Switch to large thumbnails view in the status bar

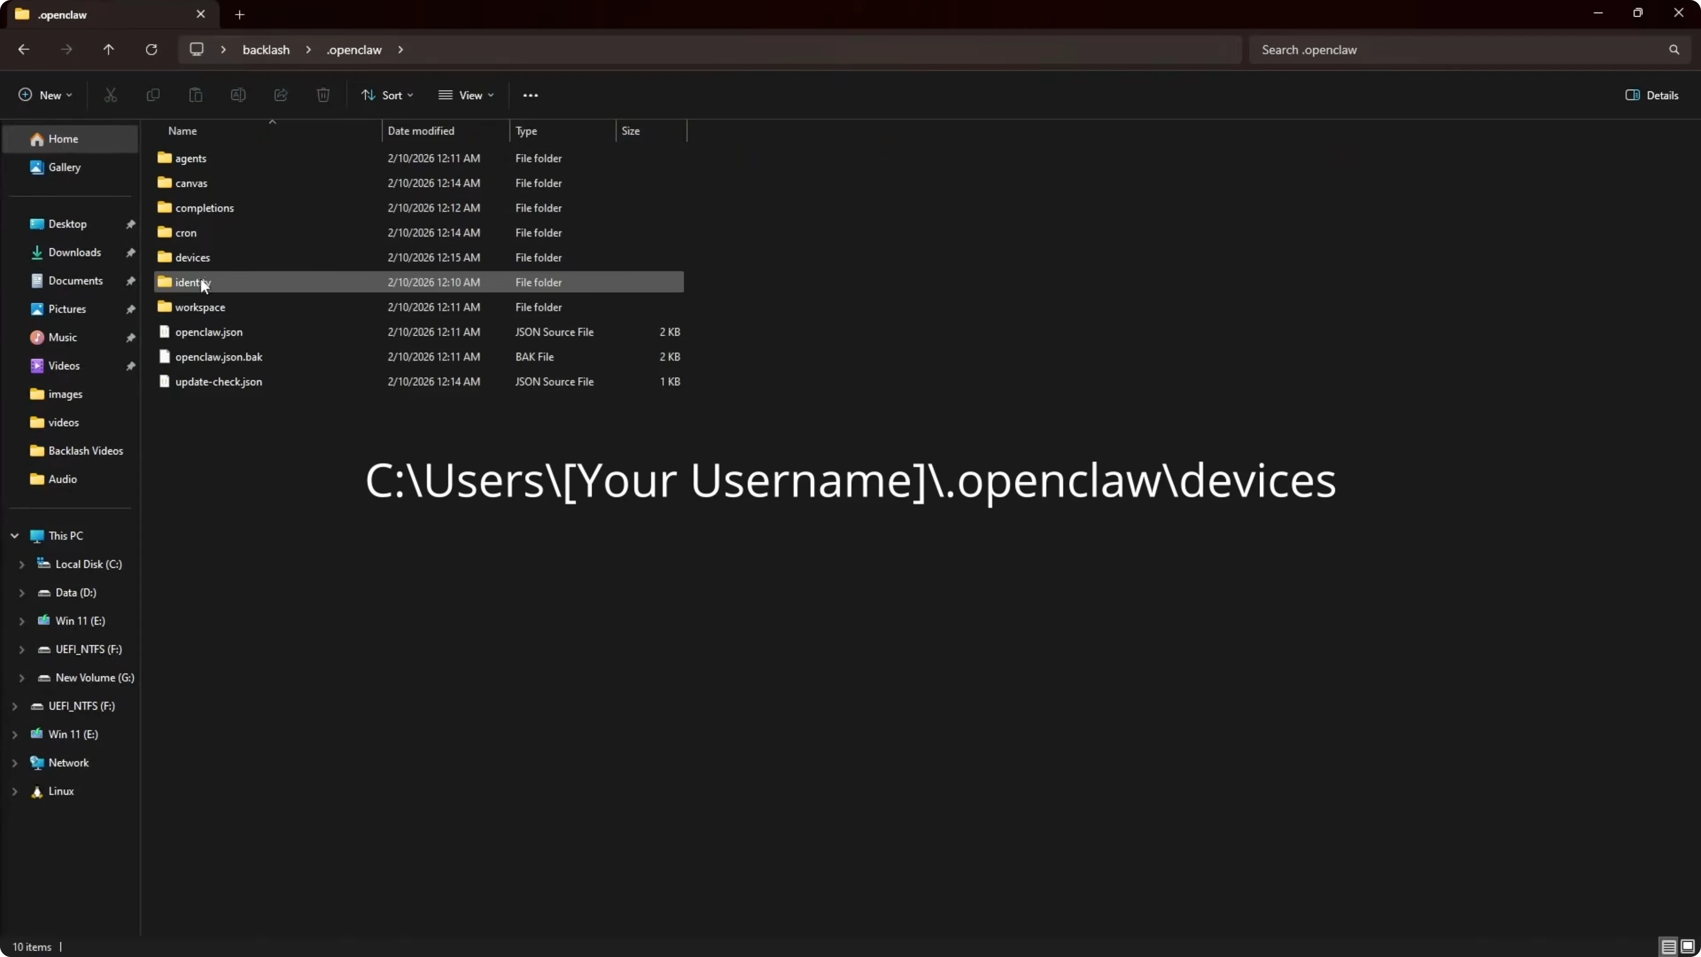[1687, 946]
